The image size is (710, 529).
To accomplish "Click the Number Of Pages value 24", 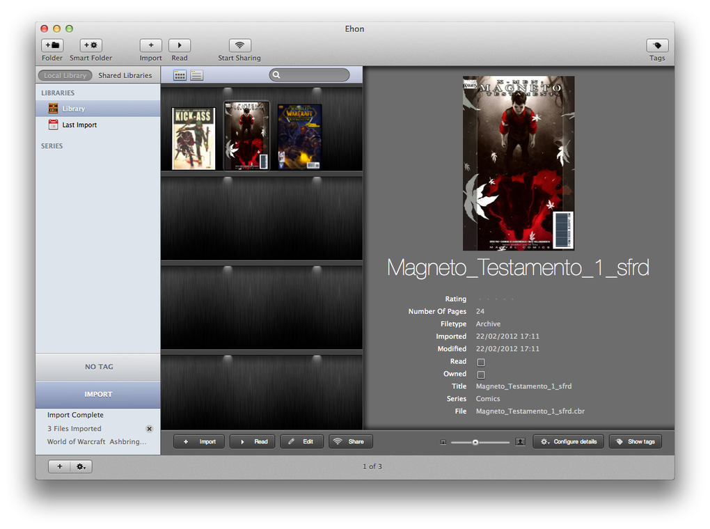I will tap(480, 312).
